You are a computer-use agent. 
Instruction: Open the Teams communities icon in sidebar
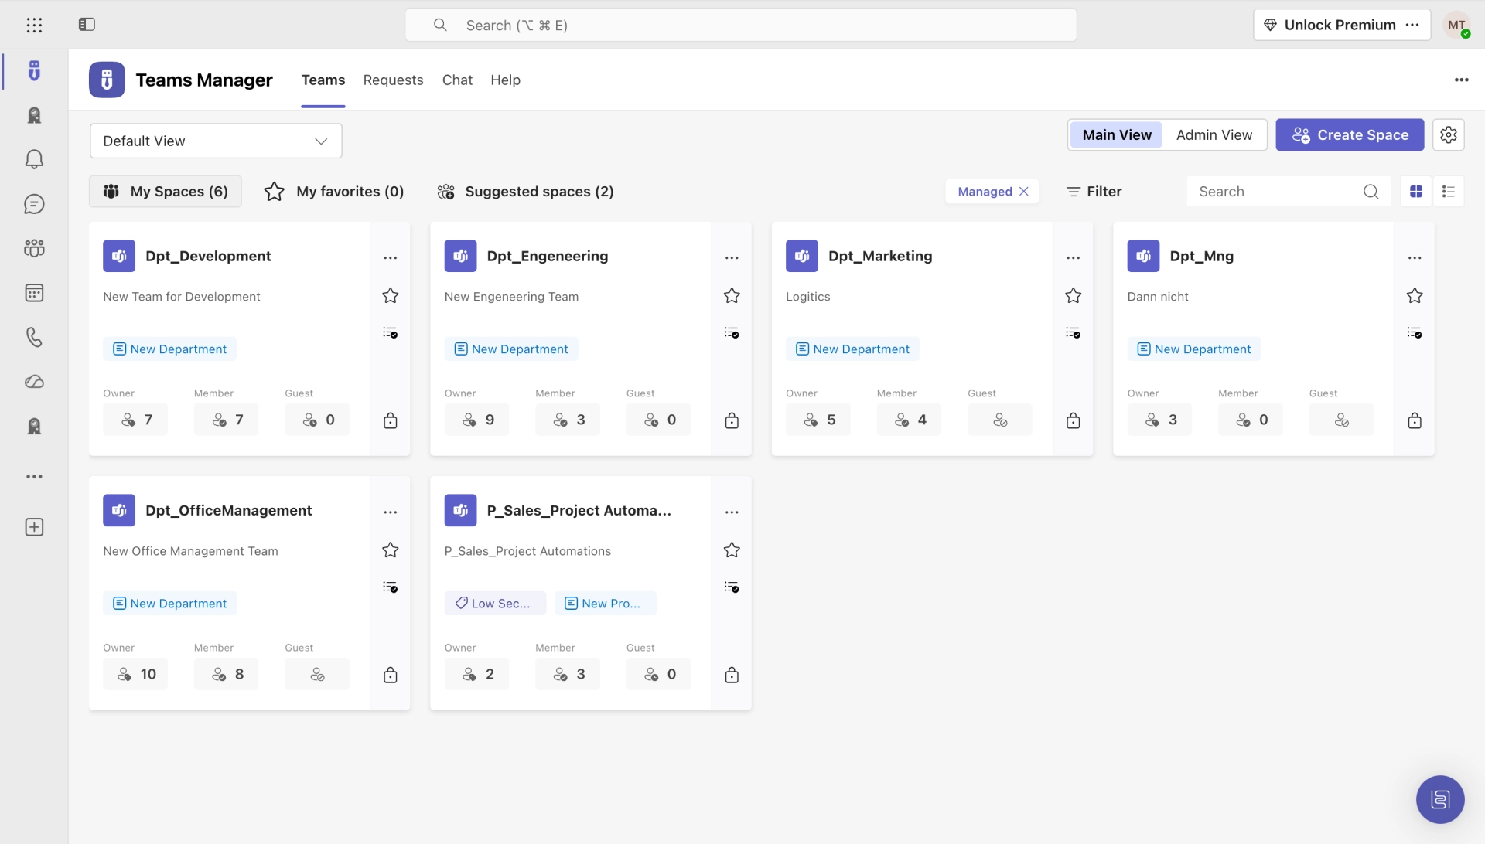(34, 248)
